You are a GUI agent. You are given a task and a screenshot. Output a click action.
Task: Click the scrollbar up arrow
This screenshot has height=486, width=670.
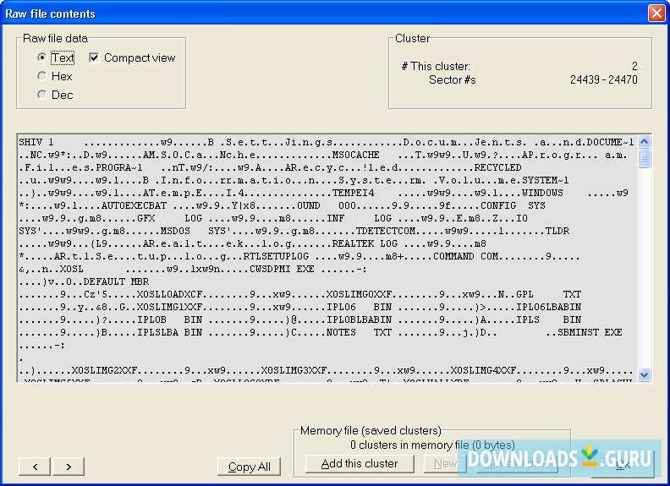pyautogui.click(x=645, y=141)
